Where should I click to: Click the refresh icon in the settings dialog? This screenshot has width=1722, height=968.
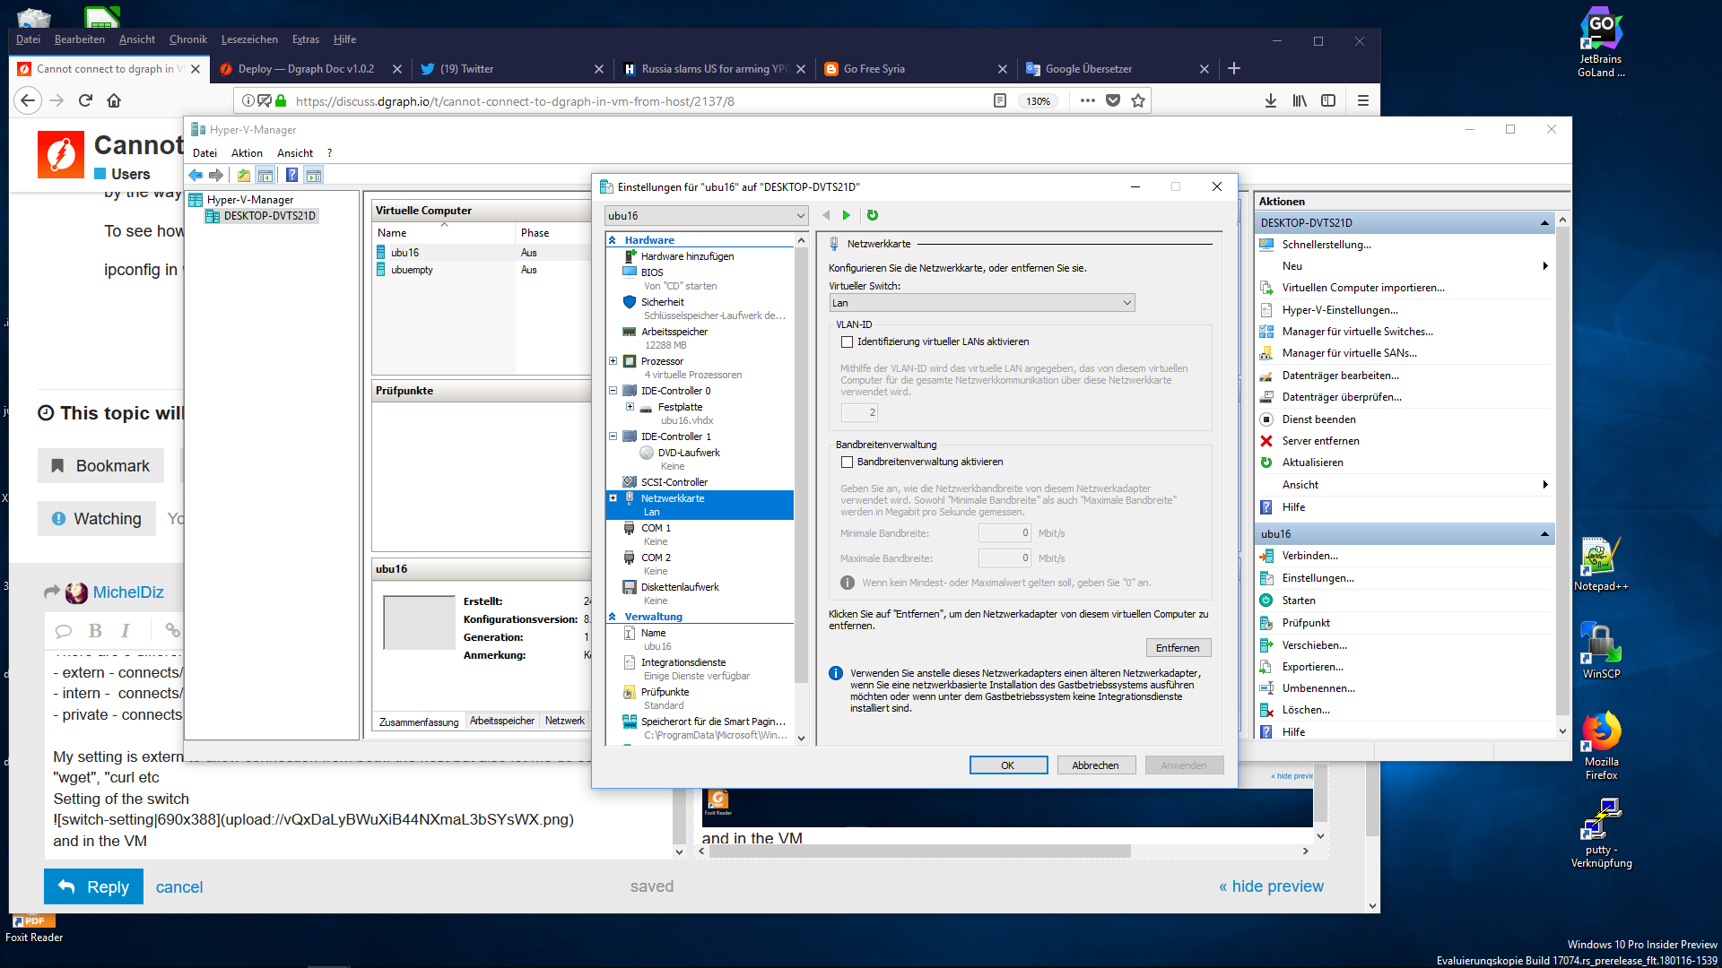(873, 215)
